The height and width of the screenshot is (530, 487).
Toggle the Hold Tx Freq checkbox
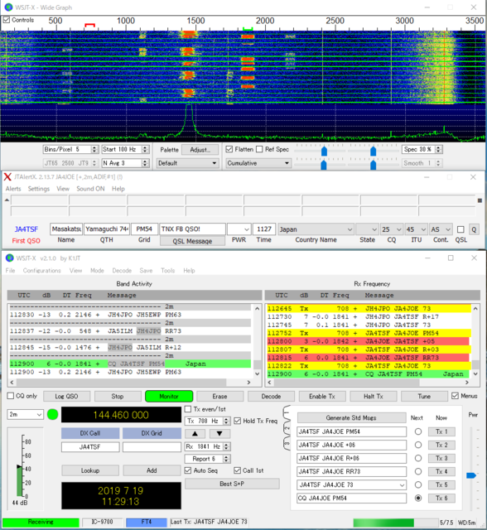click(237, 421)
